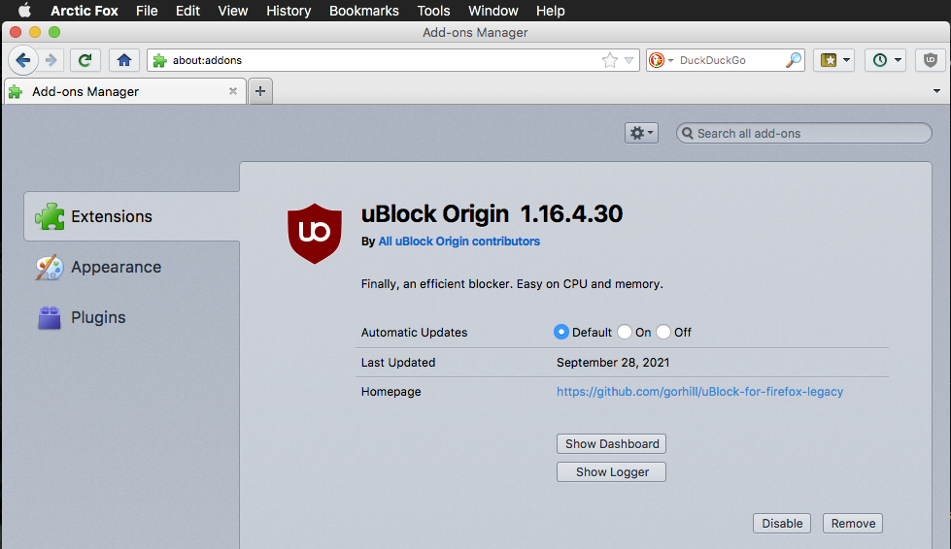The height and width of the screenshot is (549, 951).
Task: Go back with the Back arrow button
Action: [x=23, y=60]
